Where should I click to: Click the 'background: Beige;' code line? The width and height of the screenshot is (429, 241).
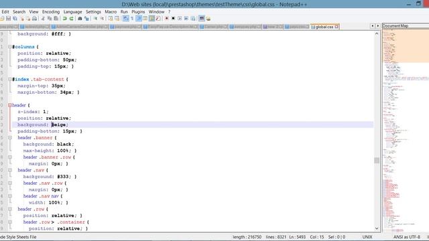click(x=43, y=125)
